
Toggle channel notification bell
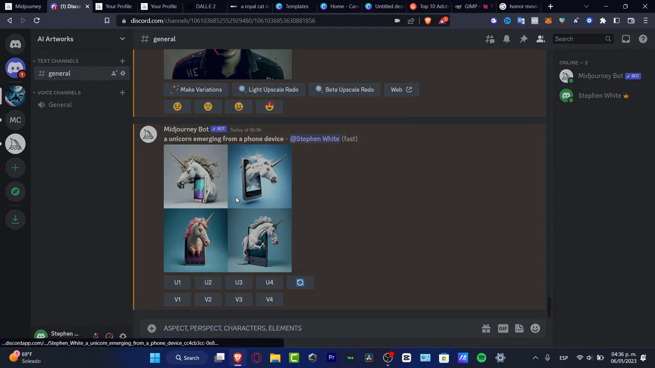coord(507,39)
